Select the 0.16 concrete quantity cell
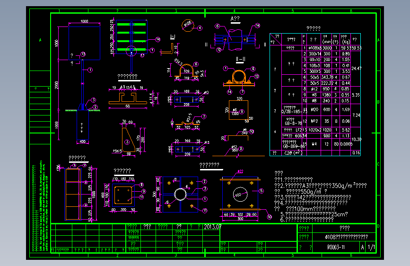This screenshot has width=410, height=266. coord(356,153)
